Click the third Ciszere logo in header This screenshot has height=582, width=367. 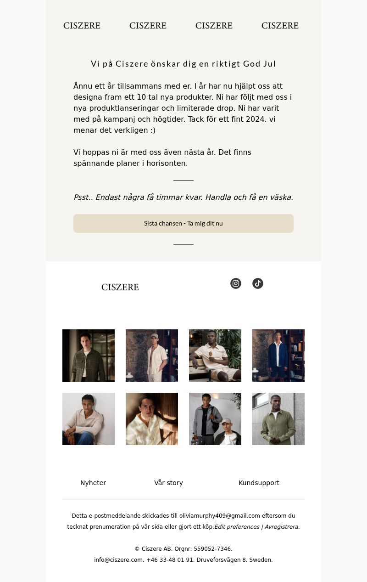pyautogui.click(x=214, y=26)
